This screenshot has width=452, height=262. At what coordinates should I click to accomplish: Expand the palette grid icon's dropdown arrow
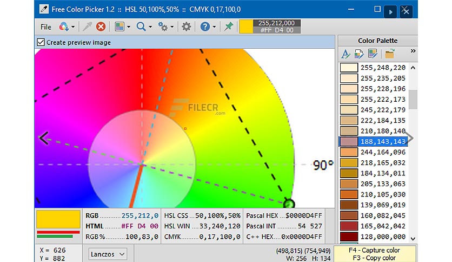pos(129,27)
